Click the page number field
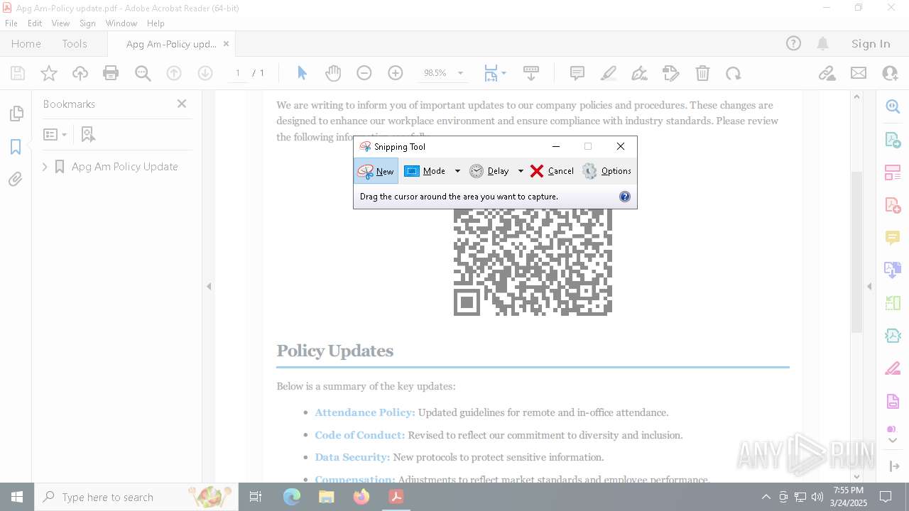Image resolution: width=909 pixels, height=511 pixels. pos(238,73)
